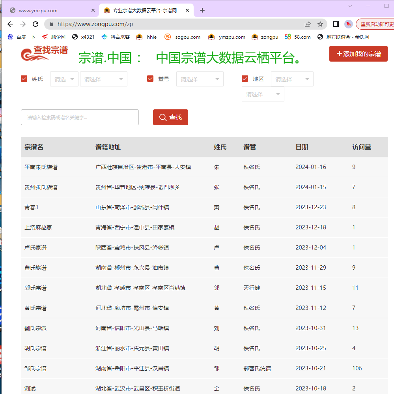Open the first 地区 dropdown
This screenshot has width=394, height=394.
coord(292,79)
